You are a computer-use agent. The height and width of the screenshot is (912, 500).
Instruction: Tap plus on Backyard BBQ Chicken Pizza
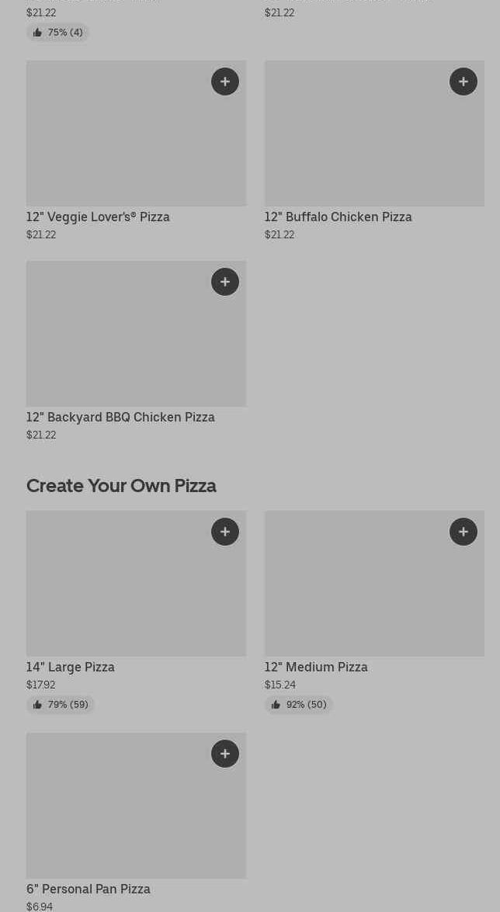(225, 282)
